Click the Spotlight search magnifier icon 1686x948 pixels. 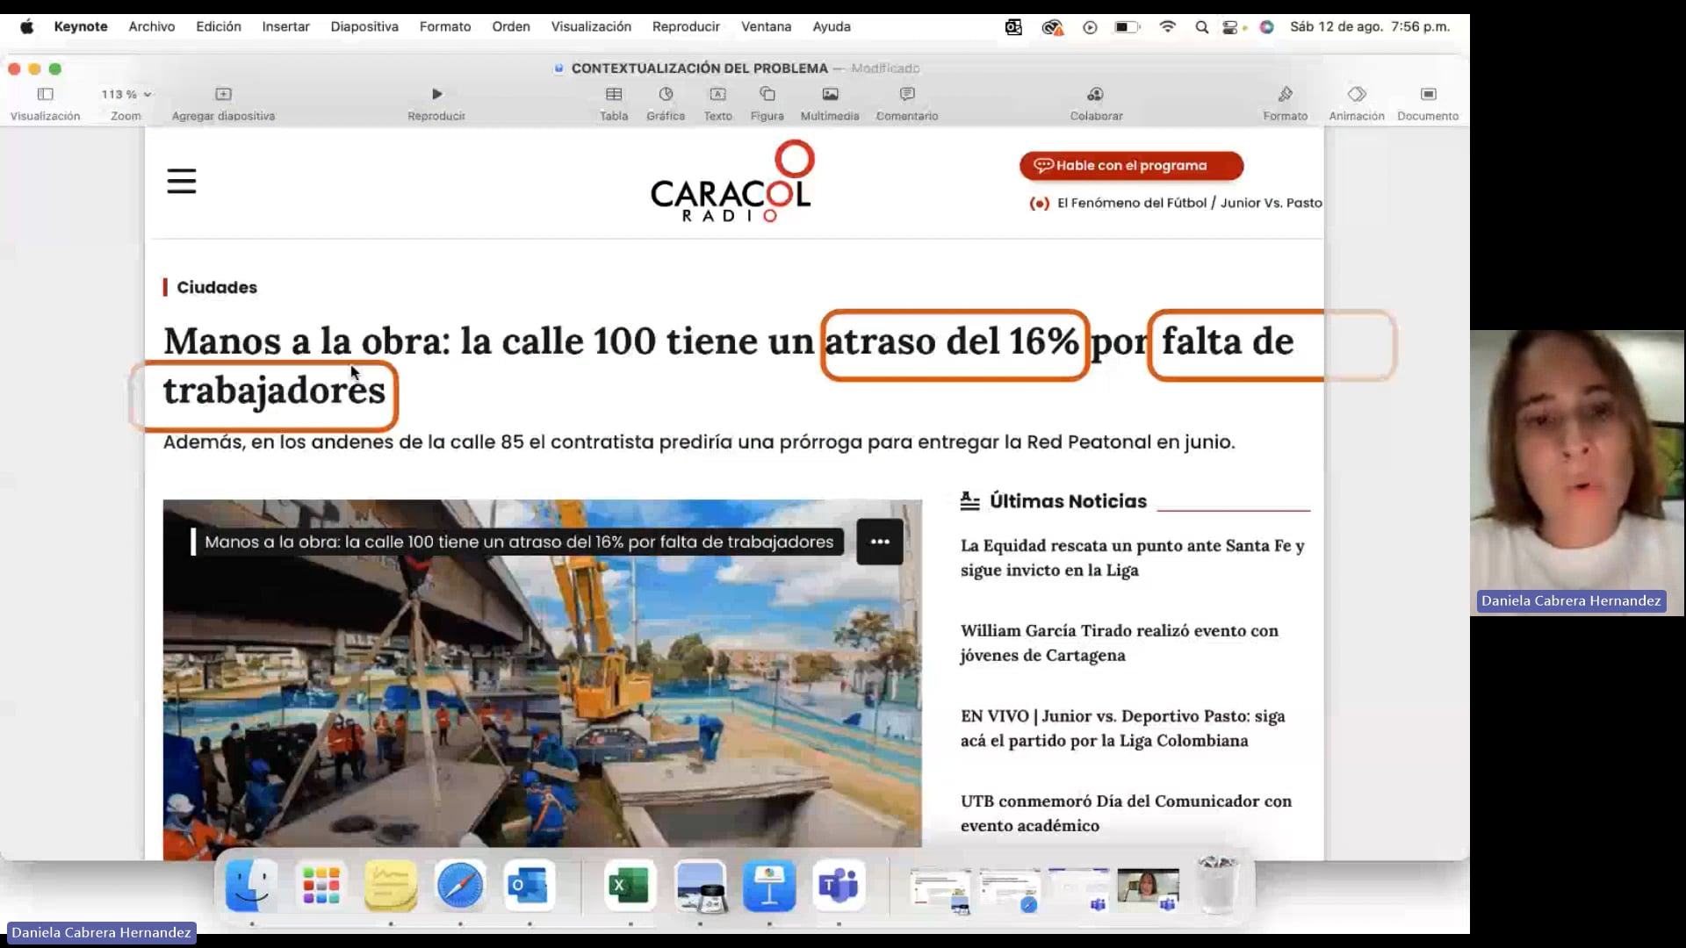tap(1201, 27)
